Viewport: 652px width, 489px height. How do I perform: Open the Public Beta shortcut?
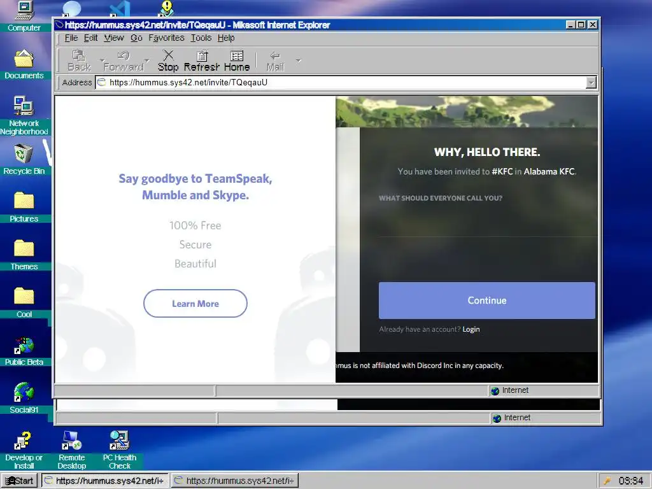click(24, 351)
